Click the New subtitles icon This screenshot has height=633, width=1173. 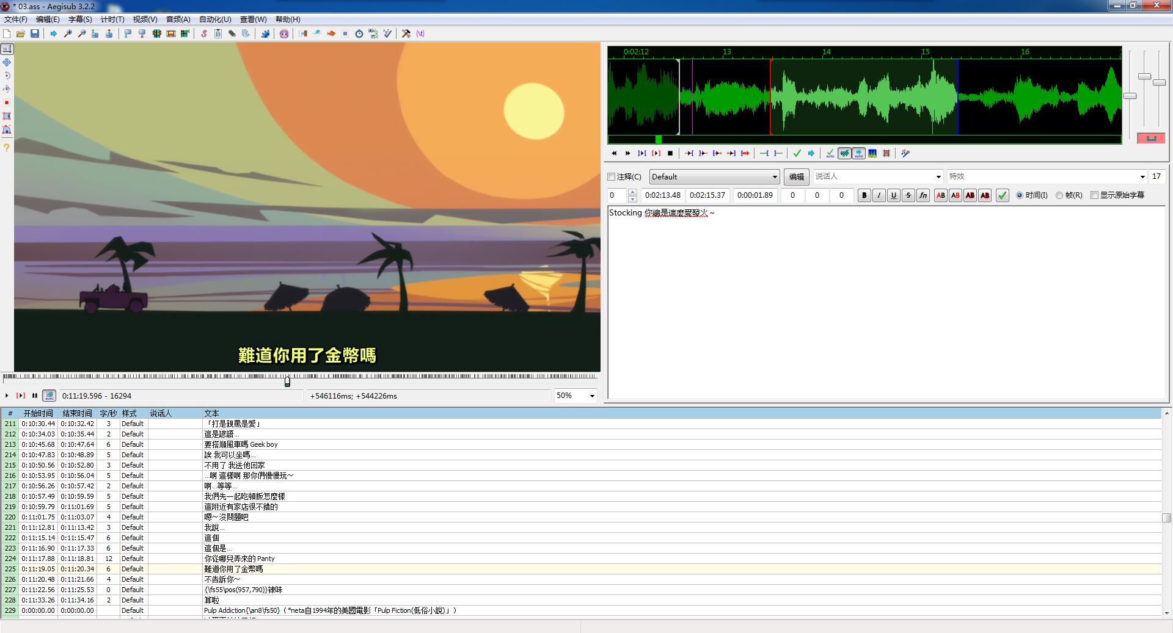click(7, 34)
